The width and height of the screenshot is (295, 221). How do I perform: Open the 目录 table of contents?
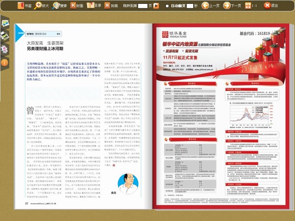pos(94,5)
